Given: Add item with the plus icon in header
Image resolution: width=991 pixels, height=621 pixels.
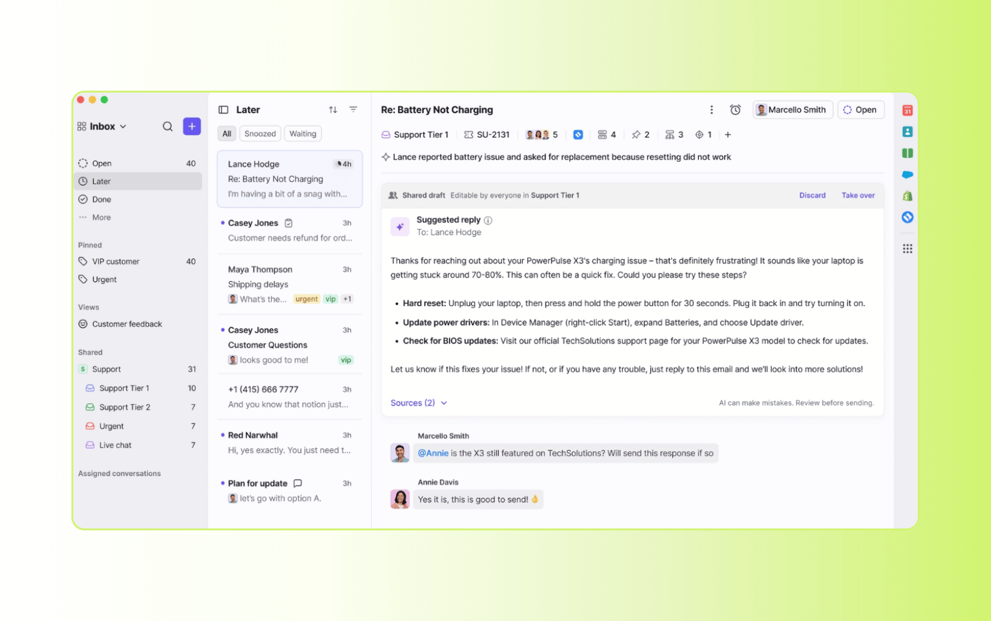Looking at the screenshot, I should point(728,135).
